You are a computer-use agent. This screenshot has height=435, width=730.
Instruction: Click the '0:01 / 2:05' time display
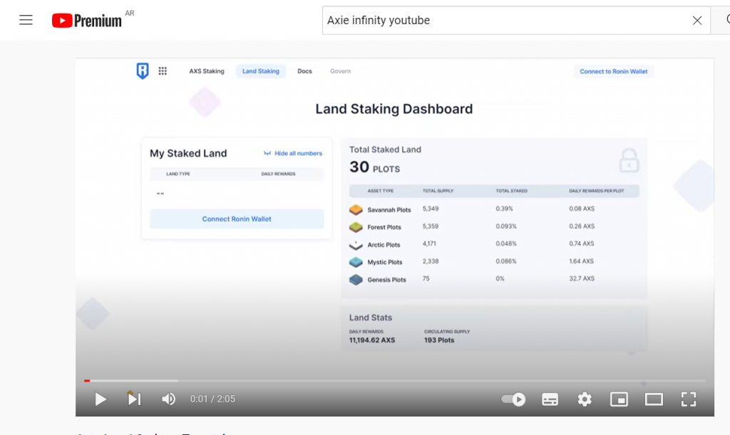tap(212, 399)
